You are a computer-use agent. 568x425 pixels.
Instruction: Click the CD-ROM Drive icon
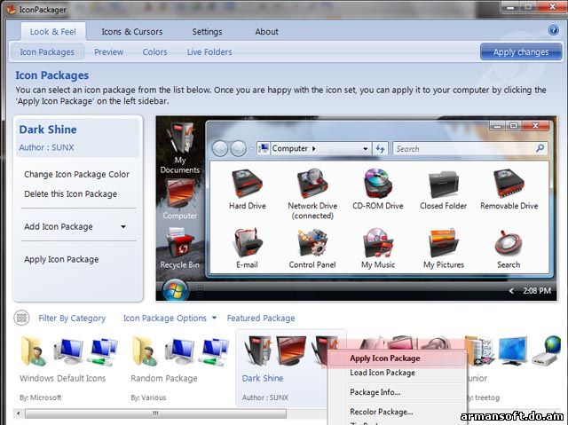click(378, 184)
